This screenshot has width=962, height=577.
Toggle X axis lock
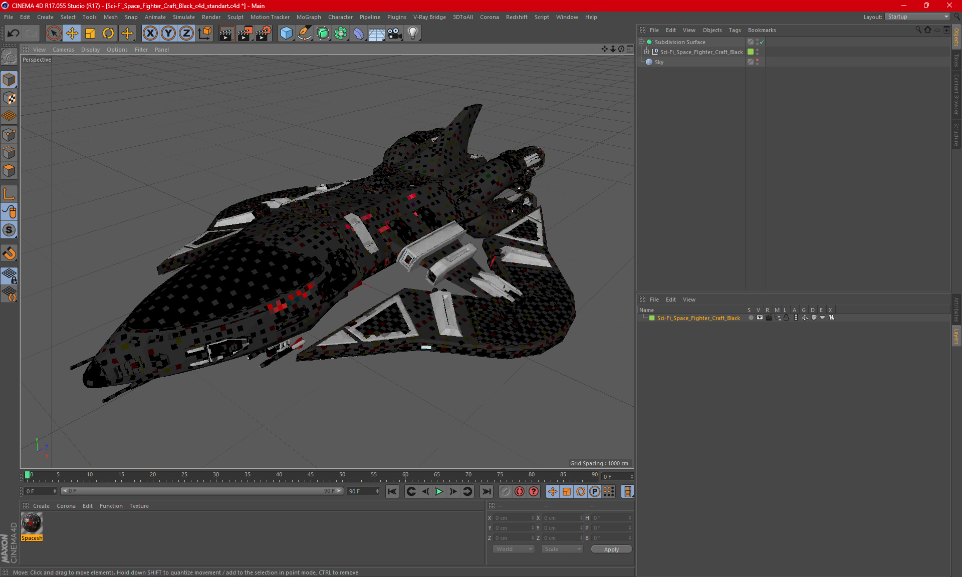pos(150,34)
